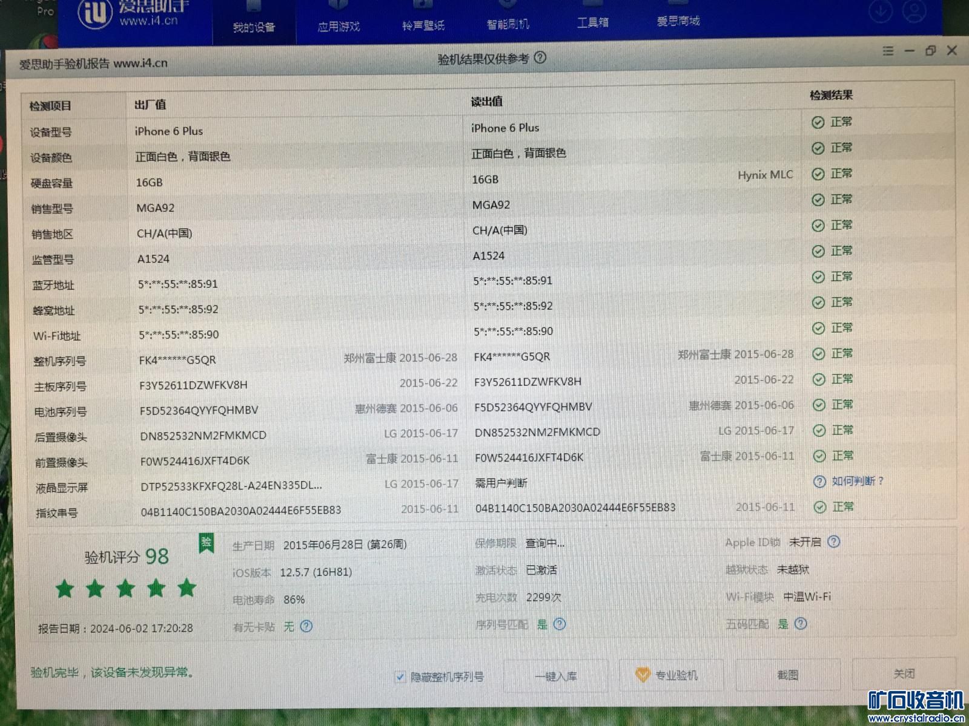The height and width of the screenshot is (726, 969).
Task: Click the 读出值 column header
Action: pyautogui.click(x=487, y=102)
